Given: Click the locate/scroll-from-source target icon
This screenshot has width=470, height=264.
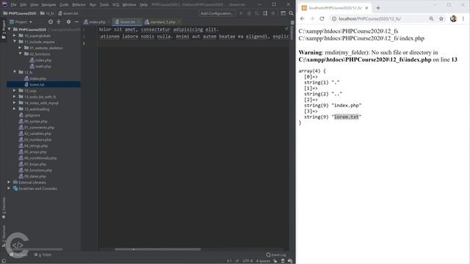Looking at the screenshot, I should (51, 22).
